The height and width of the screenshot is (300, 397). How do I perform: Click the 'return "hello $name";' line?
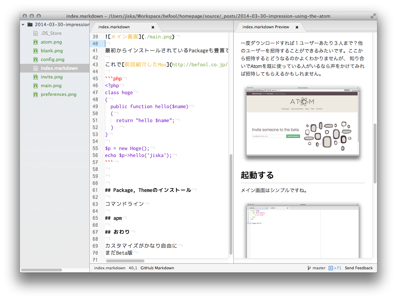point(145,120)
